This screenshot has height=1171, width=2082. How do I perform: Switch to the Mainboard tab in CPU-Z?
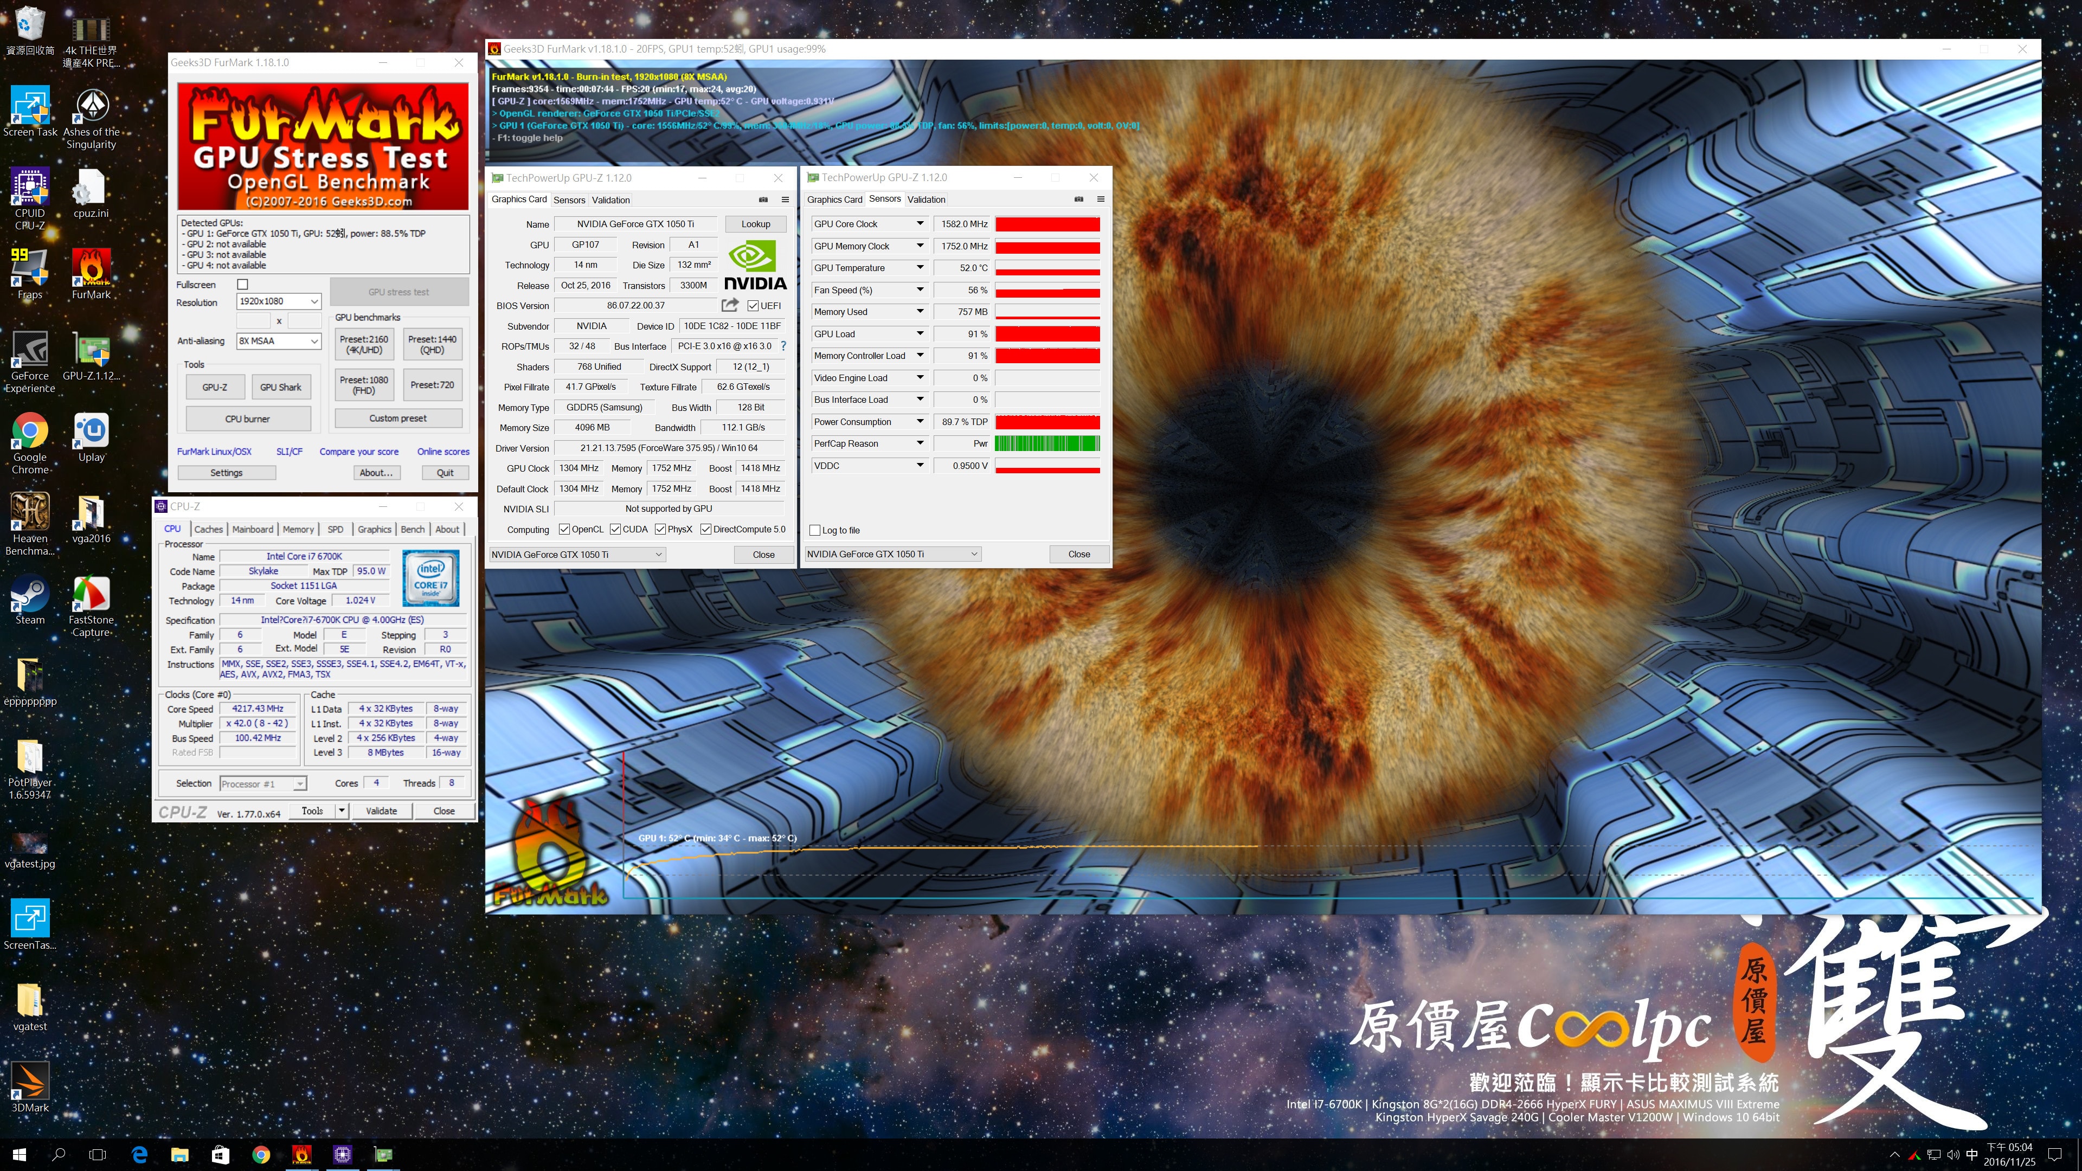click(x=253, y=529)
